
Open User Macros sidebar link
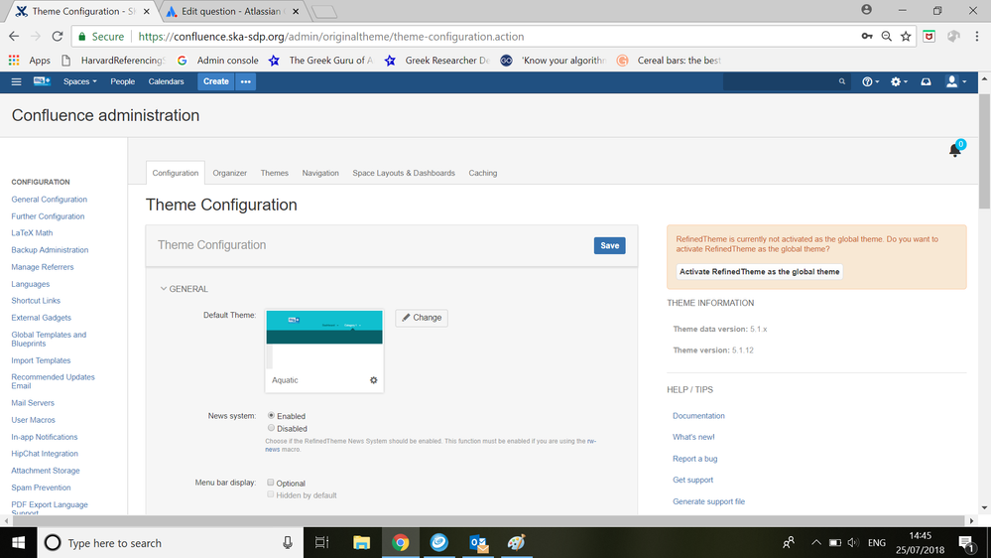pos(34,420)
